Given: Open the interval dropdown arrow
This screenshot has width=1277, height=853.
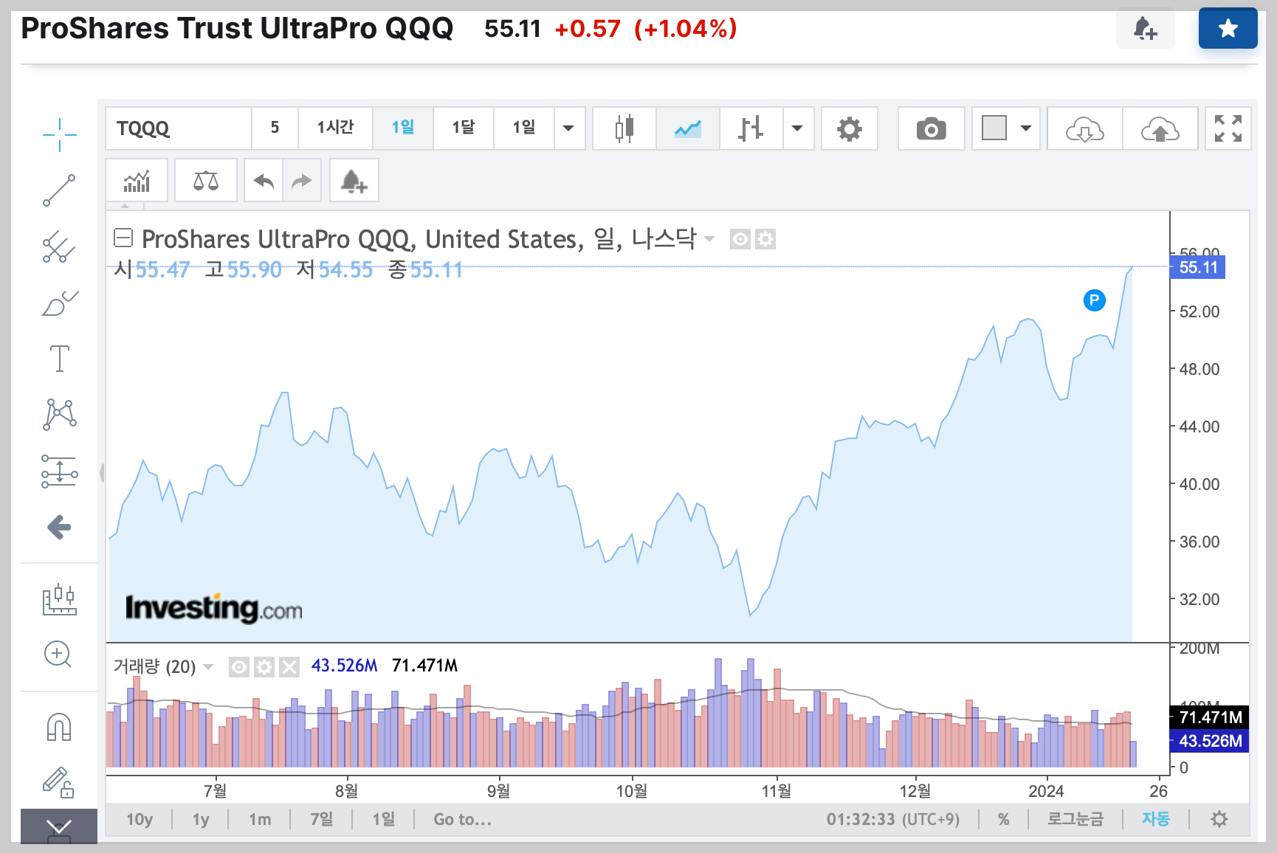Looking at the screenshot, I should [x=569, y=128].
